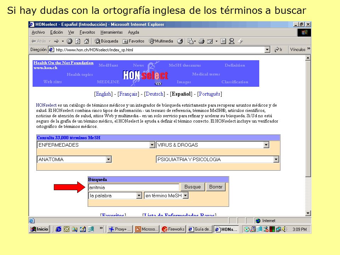This screenshot has width=340, height=255.
Task: Click the Busque search button
Action: pos(193,187)
